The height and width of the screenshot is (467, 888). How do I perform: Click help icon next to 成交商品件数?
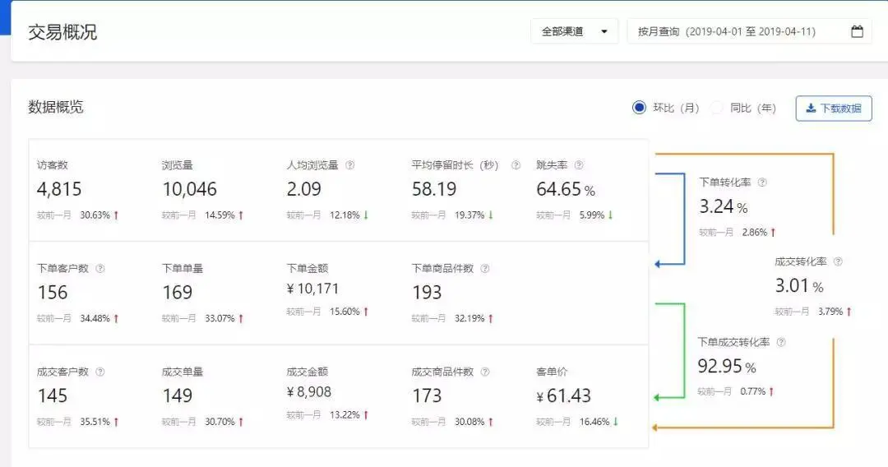tap(485, 372)
